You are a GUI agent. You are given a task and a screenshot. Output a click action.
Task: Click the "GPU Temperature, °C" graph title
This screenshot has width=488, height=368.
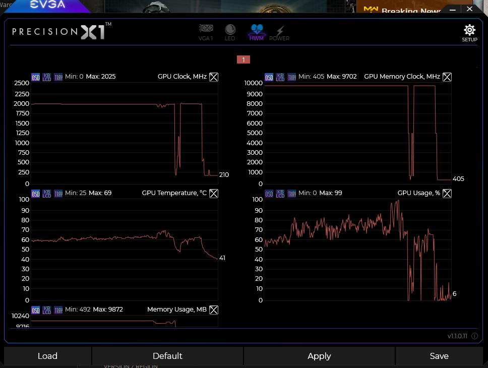[x=174, y=193]
